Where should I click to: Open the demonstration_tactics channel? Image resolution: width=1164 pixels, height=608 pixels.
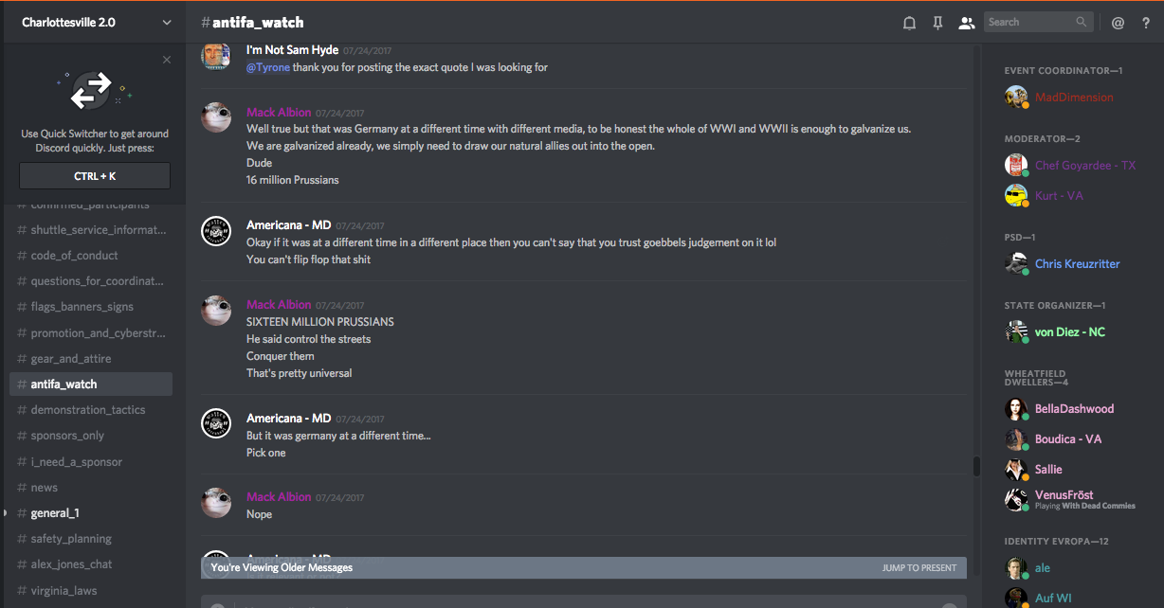[88, 410]
